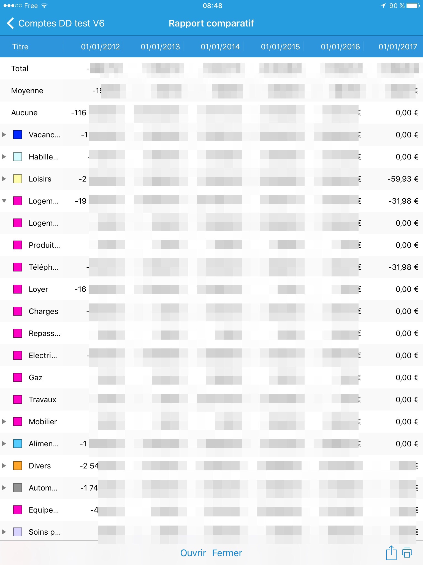Tap the yellow Loisirs color swatch
Viewport: 423px width, 565px height.
click(18, 179)
